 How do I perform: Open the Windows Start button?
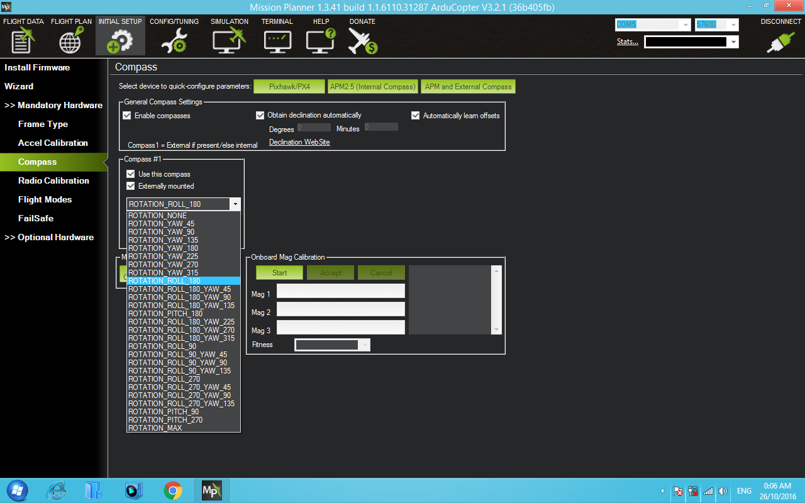pos(16,490)
